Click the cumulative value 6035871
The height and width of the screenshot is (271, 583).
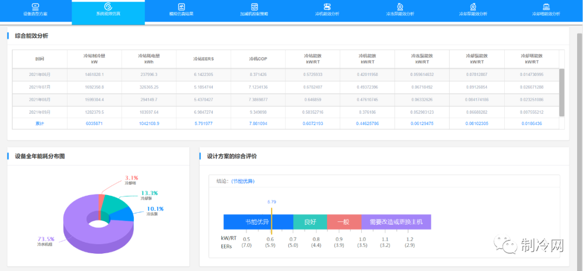click(94, 123)
